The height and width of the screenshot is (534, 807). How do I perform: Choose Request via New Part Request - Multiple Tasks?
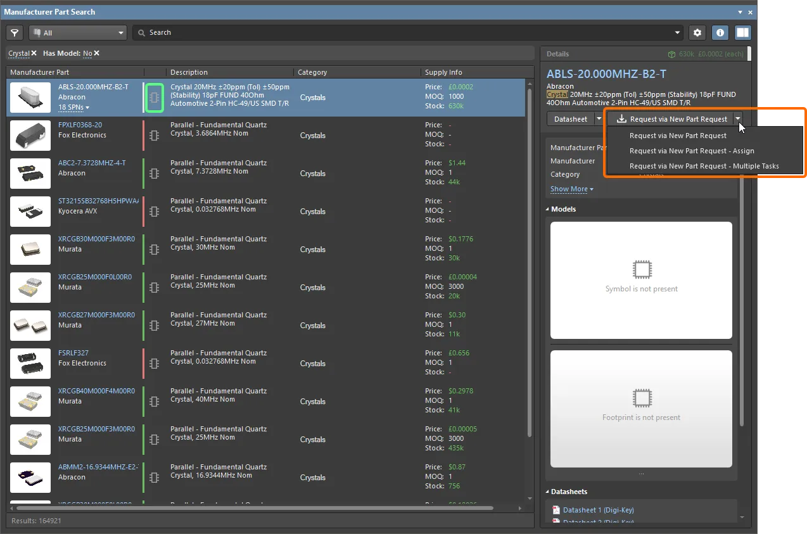pyautogui.click(x=704, y=166)
